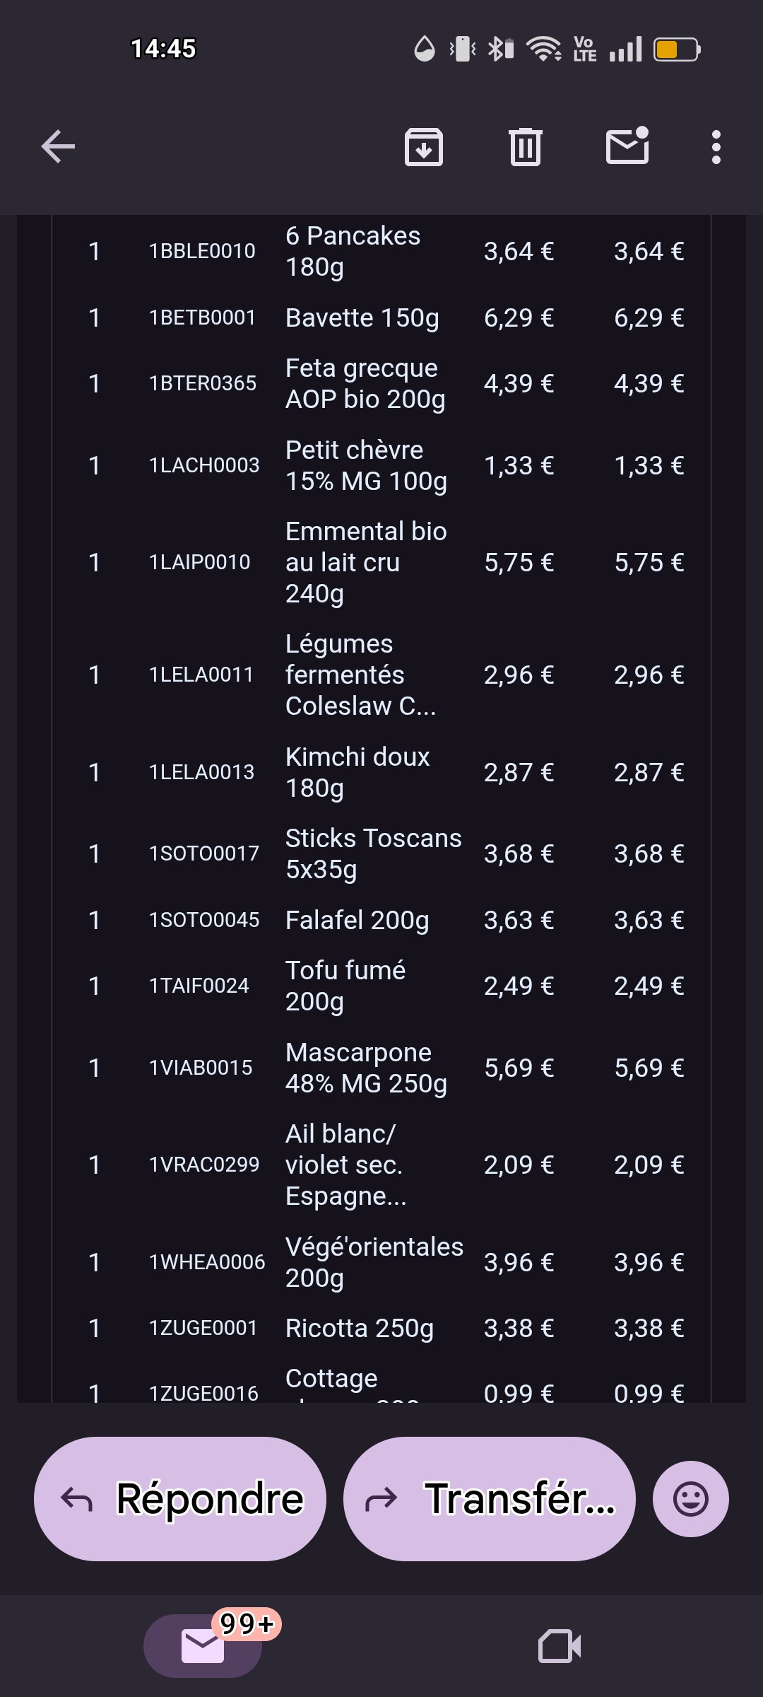The image size is (763, 1697).
Task: Switch to the Meet video tab
Action: tap(560, 1645)
